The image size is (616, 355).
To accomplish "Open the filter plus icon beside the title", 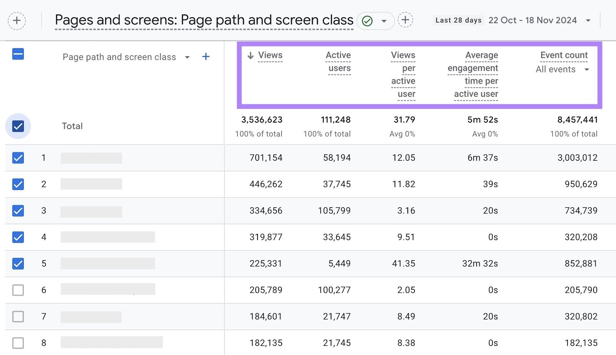I will point(405,20).
